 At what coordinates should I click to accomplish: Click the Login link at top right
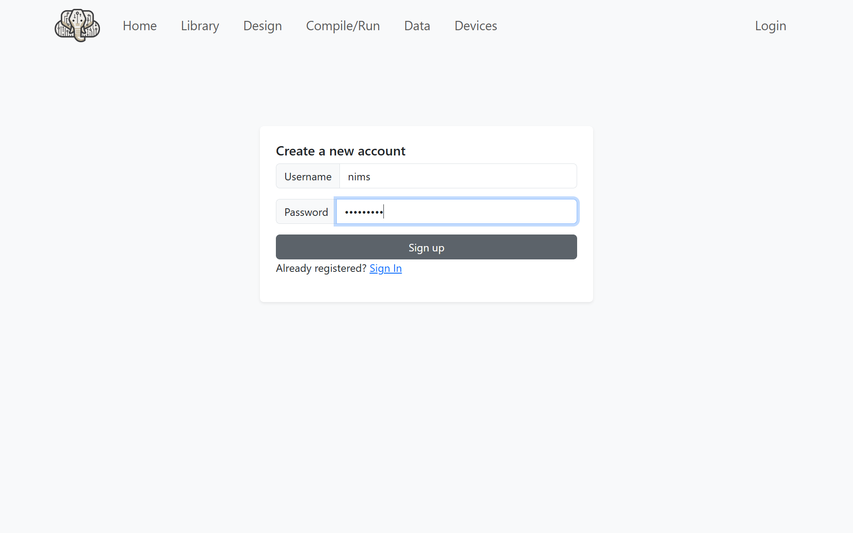click(770, 26)
